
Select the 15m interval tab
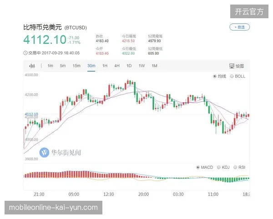pos(76,66)
